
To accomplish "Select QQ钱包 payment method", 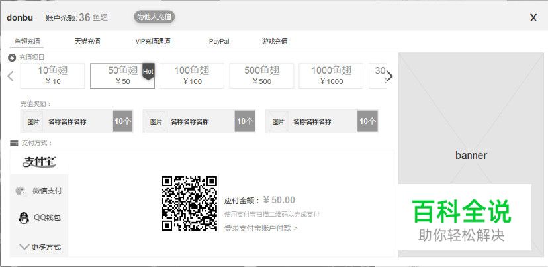I will 39,218.
